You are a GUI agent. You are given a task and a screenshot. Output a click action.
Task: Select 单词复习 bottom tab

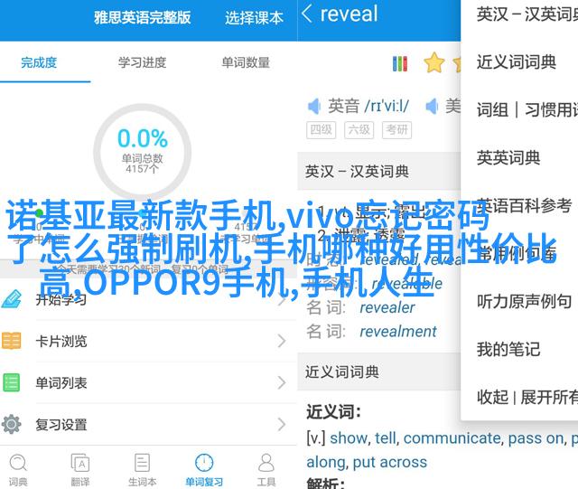coord(204,470)
